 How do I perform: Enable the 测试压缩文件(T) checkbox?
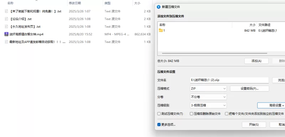(159, 114)
